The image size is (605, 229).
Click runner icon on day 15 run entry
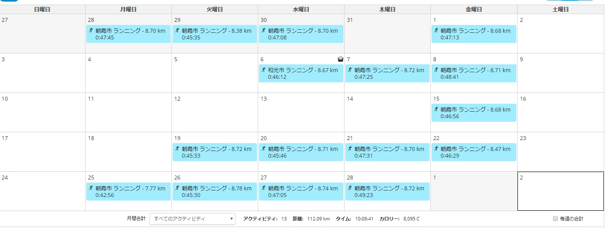[436, 109]
